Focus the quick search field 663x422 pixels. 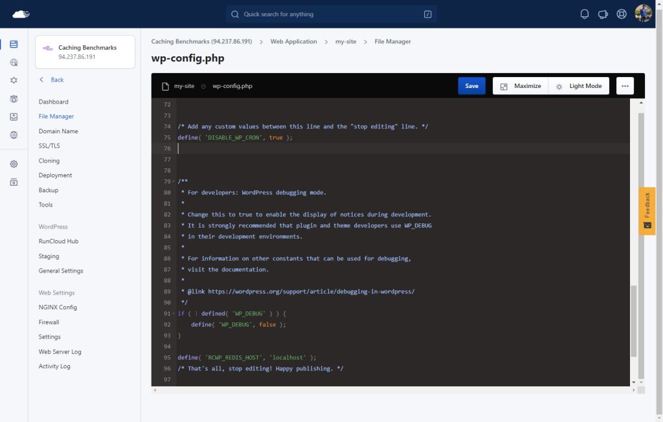point(331,14)
